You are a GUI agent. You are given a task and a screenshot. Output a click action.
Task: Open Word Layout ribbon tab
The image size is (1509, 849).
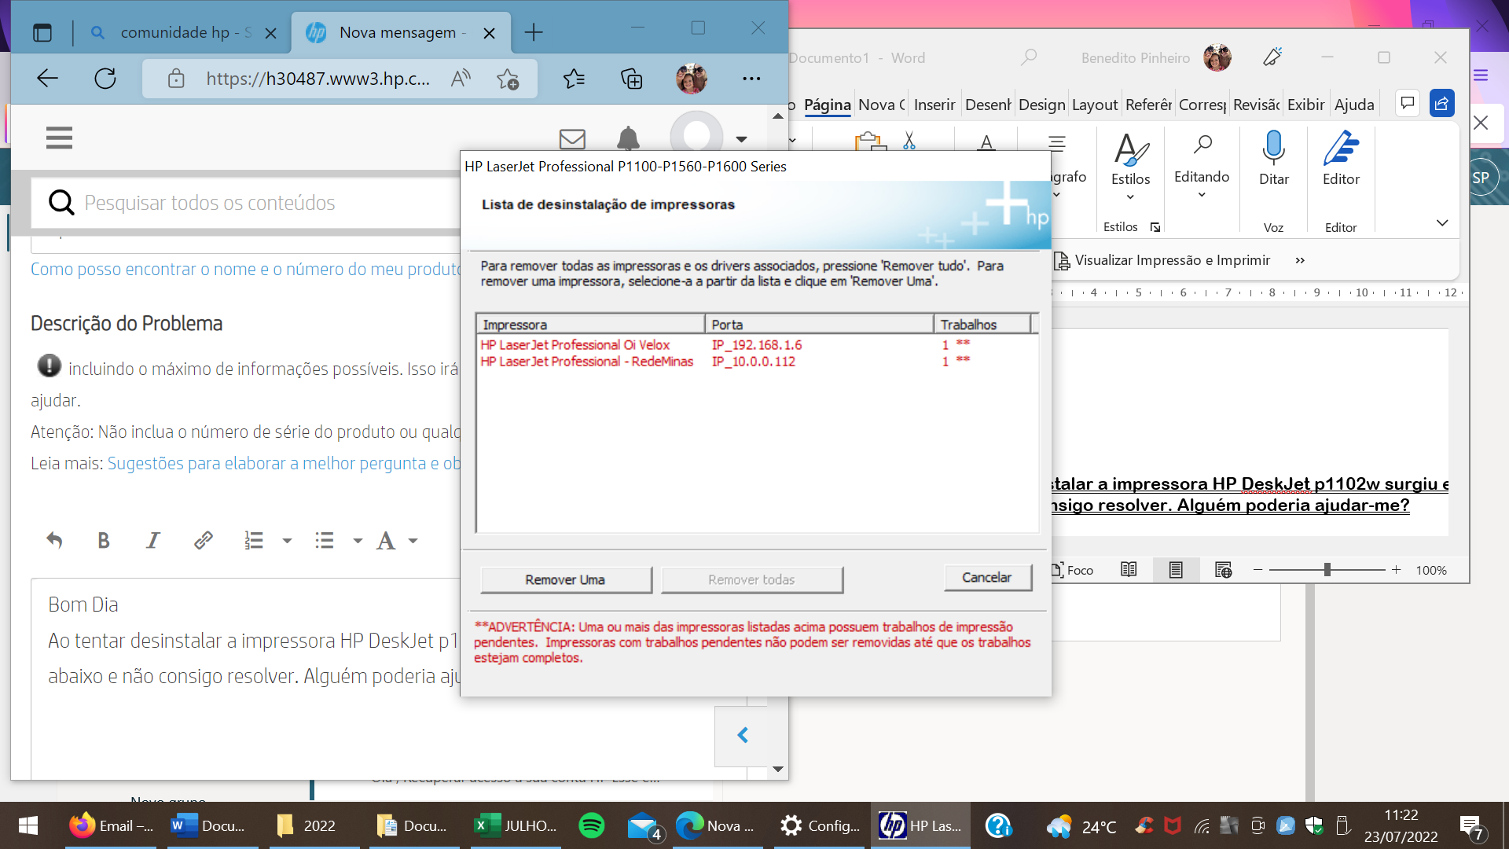click(1094, 105)
